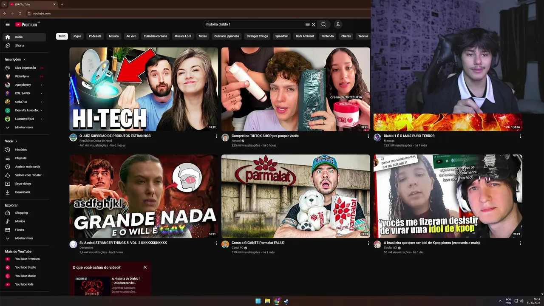Open Downloads in the sidebar
Screen dimensions: 544x306
(x=24, y=192)
